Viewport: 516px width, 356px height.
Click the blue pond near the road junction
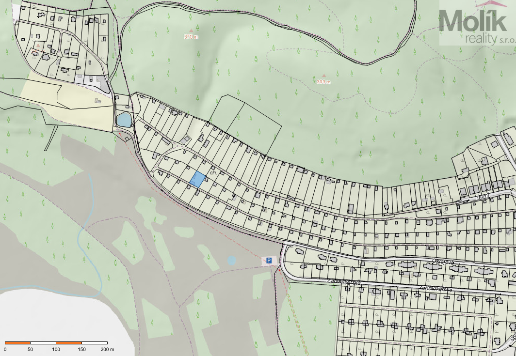(124, 119)
